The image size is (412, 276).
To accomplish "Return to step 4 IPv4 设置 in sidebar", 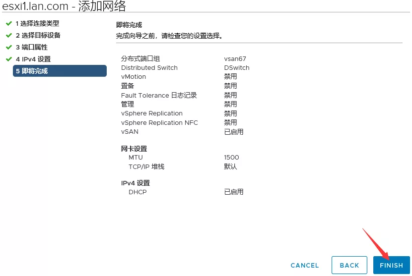I will tap(33, 59).
